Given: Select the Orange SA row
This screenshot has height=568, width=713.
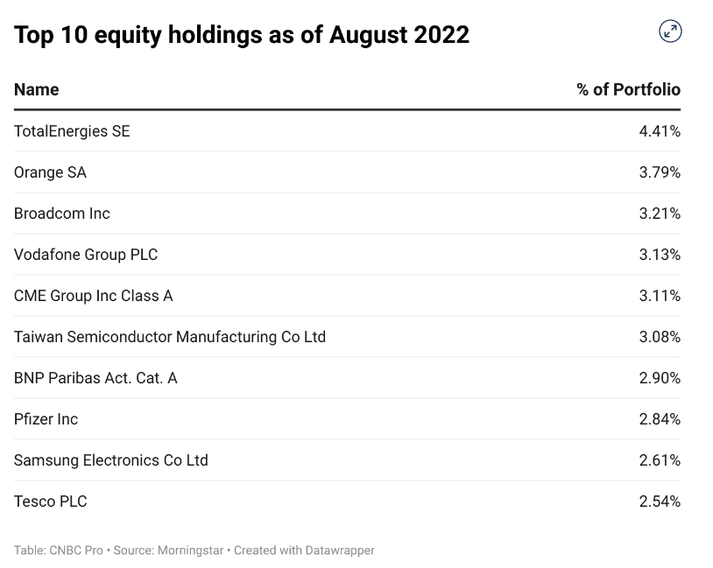Looking at the screenshot, I should [50, 172].
